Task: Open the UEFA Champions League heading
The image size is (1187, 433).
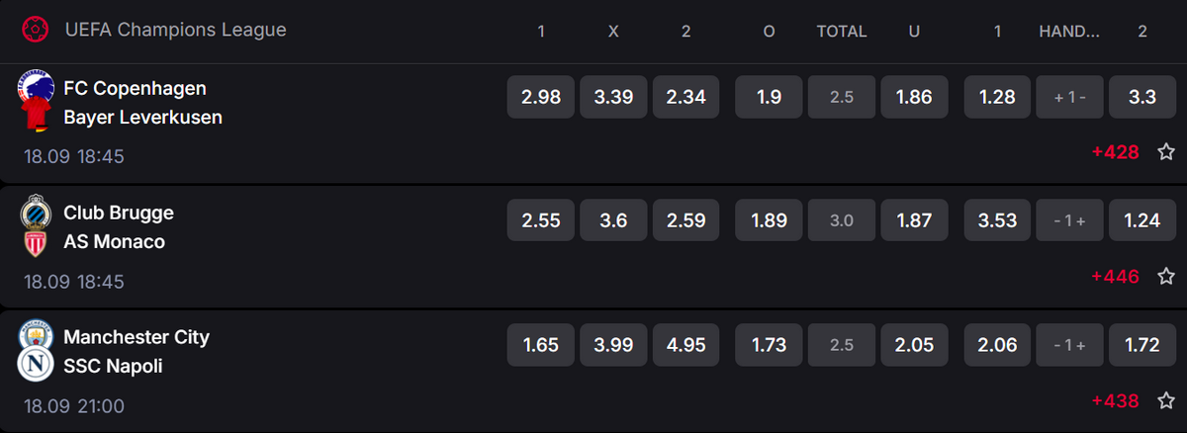Action: pos(176,30)
